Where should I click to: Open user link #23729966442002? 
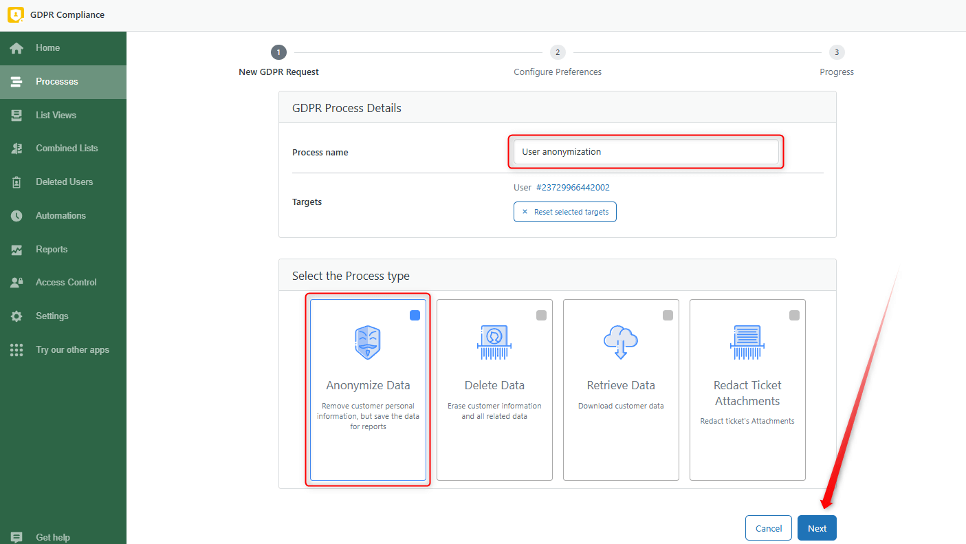[x=573, y=187]
